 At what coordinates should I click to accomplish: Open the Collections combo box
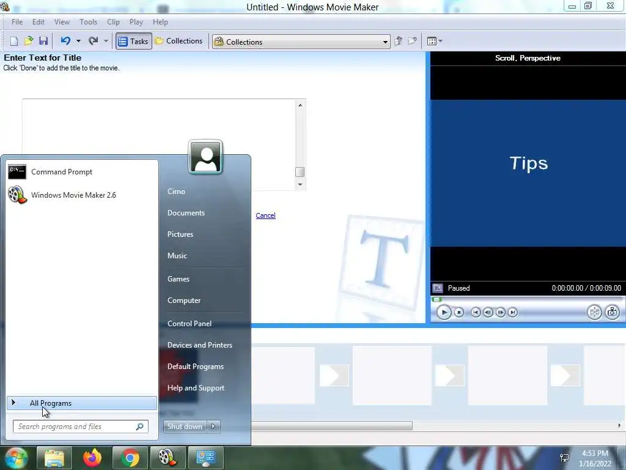coord(301,42)
